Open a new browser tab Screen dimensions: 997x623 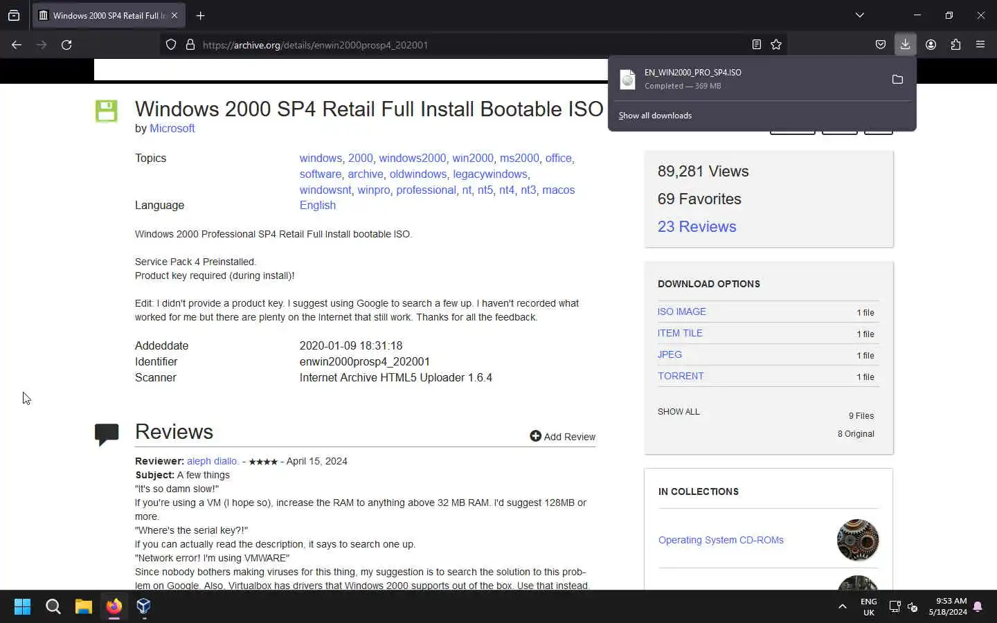200,15
